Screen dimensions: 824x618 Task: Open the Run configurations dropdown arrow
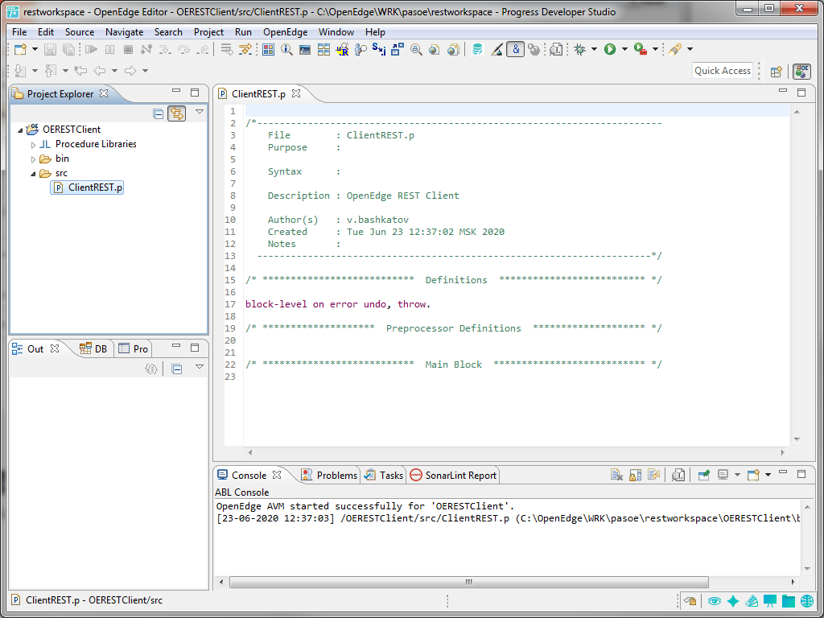click(624, 49)
